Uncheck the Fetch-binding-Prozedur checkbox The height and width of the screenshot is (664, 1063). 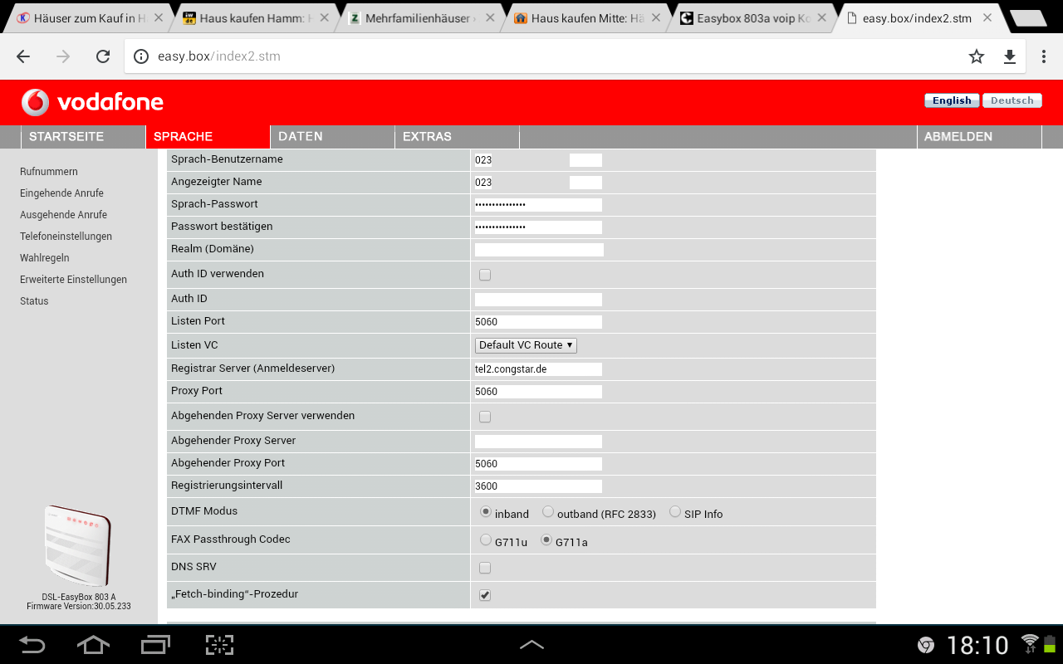[485, 595]
